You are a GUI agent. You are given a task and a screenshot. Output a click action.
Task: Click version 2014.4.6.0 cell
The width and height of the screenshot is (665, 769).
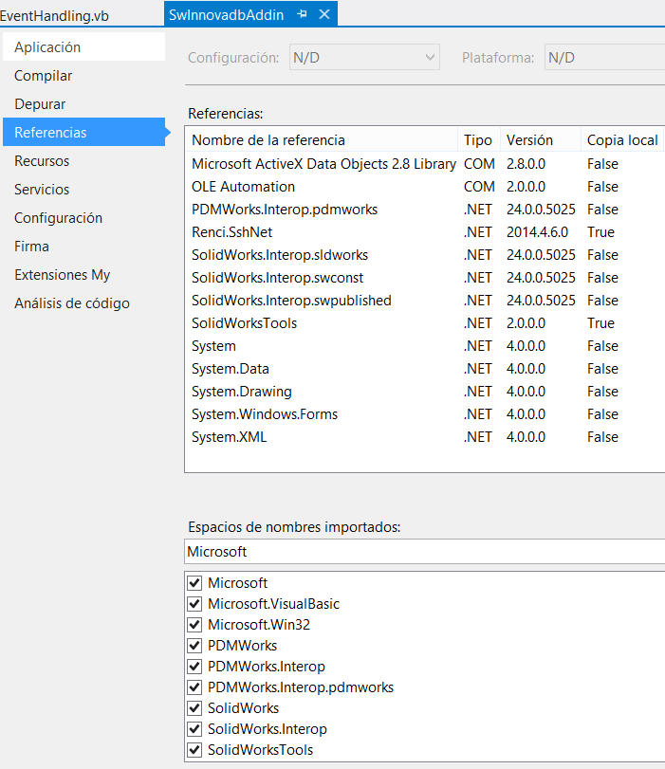537,232
